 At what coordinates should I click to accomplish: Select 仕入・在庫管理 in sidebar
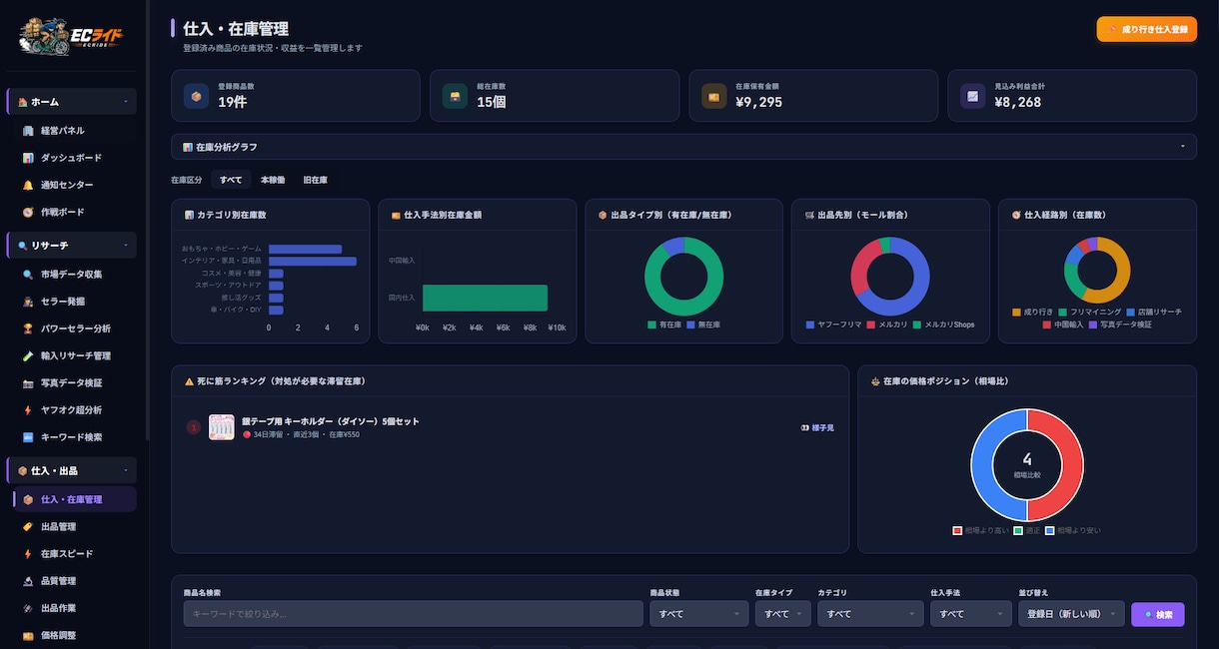(72, 499)
